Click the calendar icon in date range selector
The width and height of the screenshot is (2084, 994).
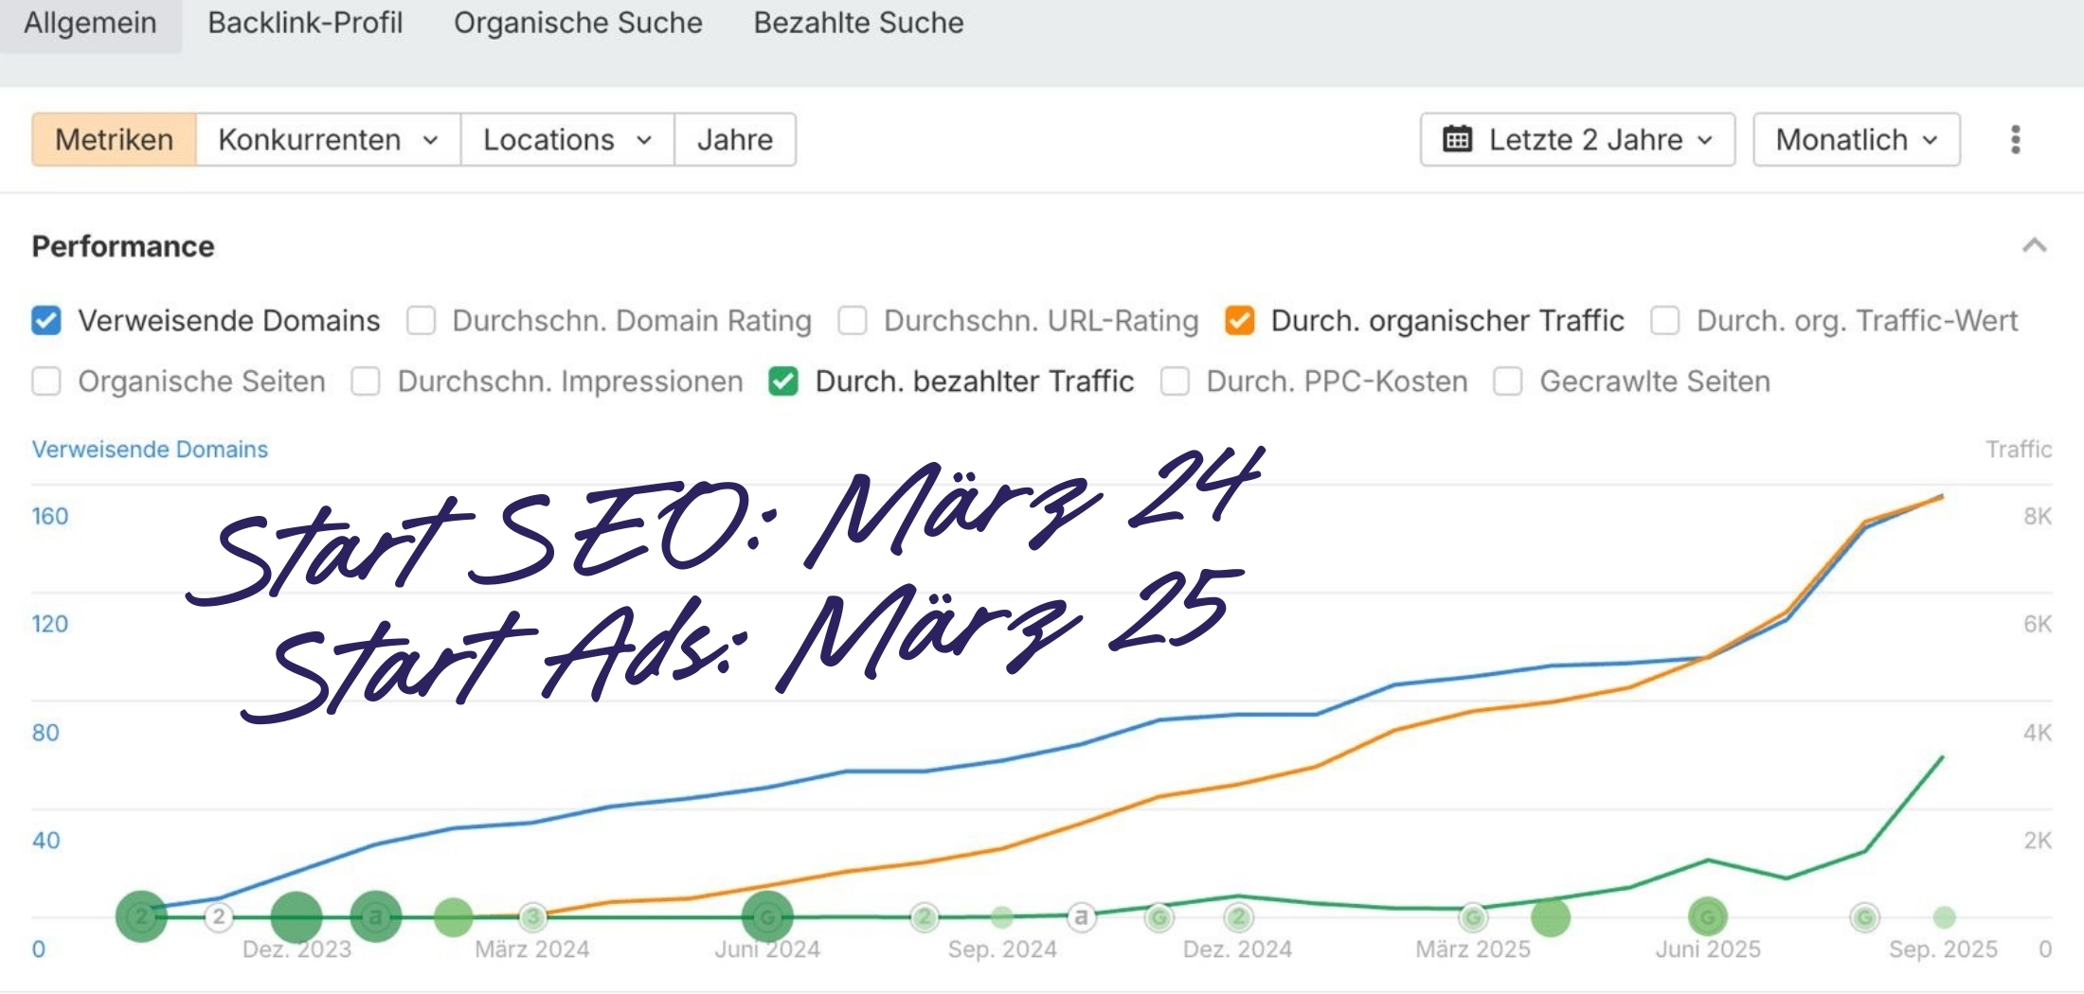tap(1457, 139)
